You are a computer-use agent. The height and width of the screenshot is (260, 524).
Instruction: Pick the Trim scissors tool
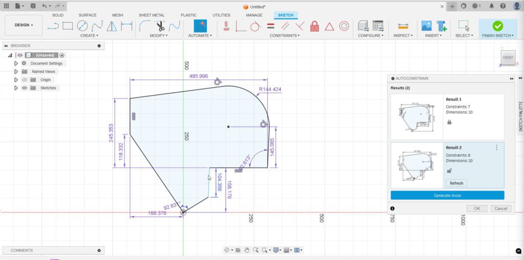pos(161,26)
